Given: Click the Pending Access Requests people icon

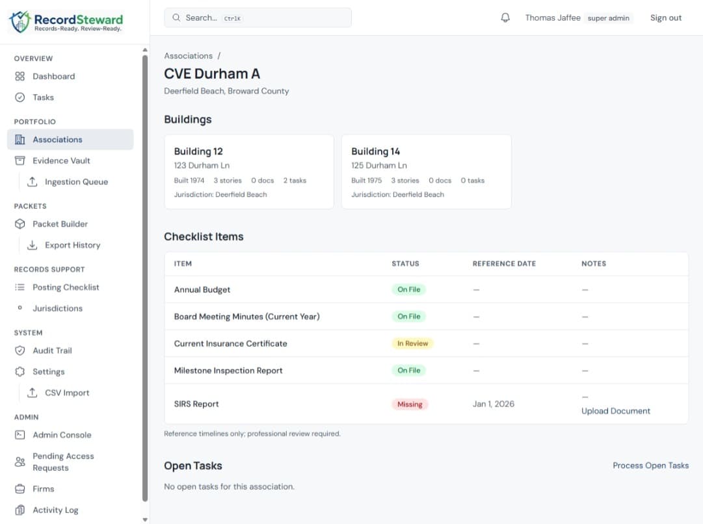Looking at the screenshot, I should 20,462.
